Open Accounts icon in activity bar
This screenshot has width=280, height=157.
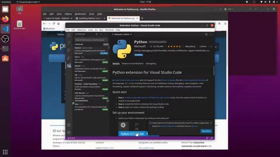tap(69, 125)
